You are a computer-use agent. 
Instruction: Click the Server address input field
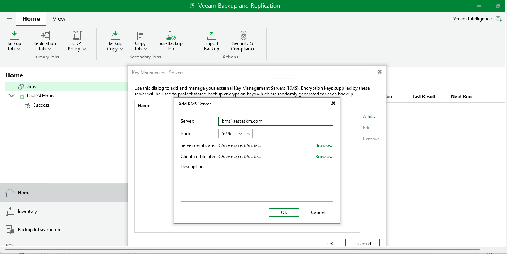(x=276, y=121)
